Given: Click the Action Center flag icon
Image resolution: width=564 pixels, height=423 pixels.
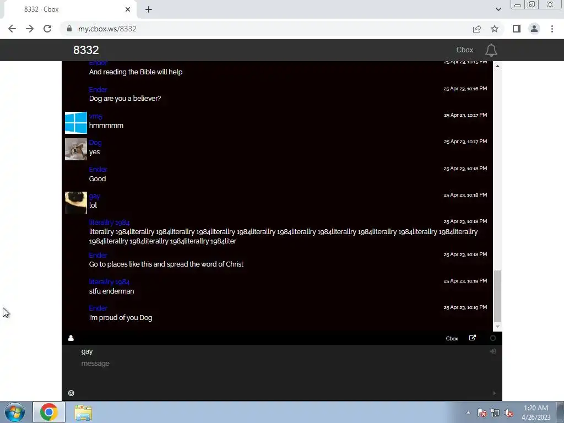Looking at the screenshot, I should (482, 413).
